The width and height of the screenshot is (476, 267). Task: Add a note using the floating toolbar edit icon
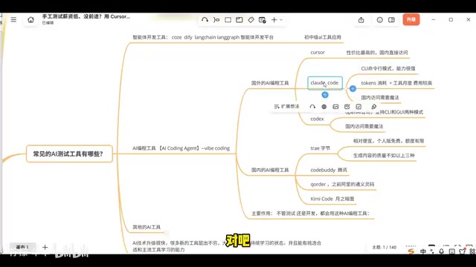tap(347, 107)
